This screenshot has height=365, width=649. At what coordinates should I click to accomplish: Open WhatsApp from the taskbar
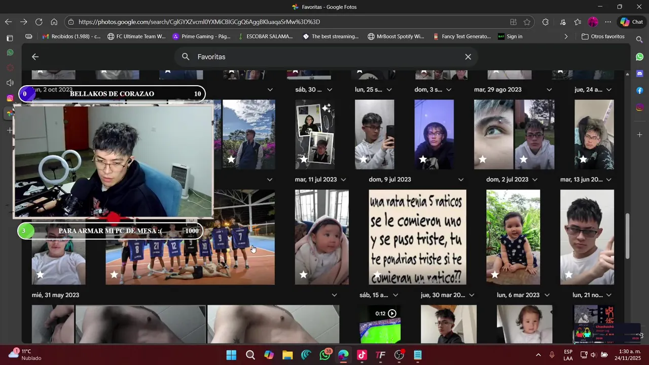point(325,355)
